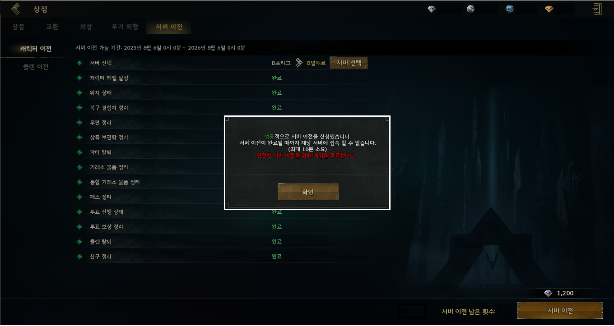The width and height of the screenshot is (614, 326).
Task: Click the 클랜 탈퇴 requirement row
Action: [224, 242]
